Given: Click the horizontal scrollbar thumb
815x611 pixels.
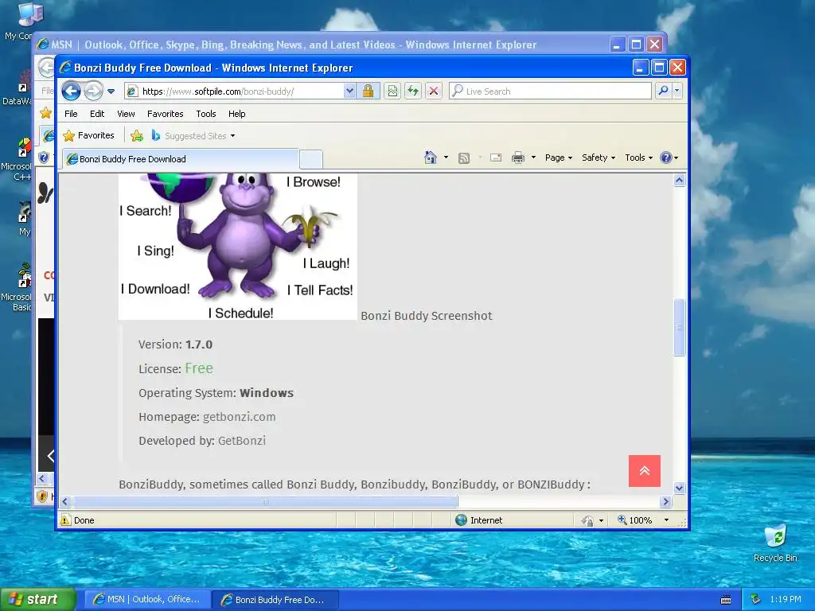Looking at the screenshot, I should [265, 501].
